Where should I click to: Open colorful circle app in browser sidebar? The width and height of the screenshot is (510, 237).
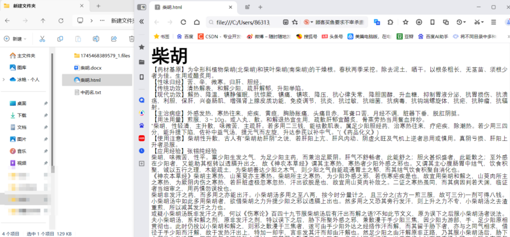141,113
